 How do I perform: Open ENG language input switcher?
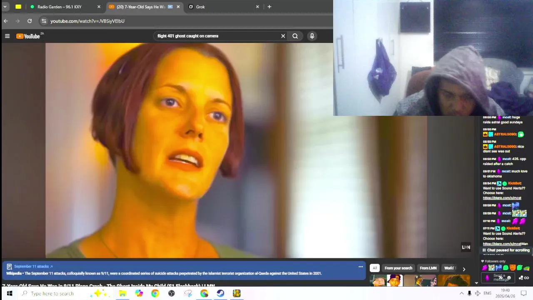[x=487, y=293]
